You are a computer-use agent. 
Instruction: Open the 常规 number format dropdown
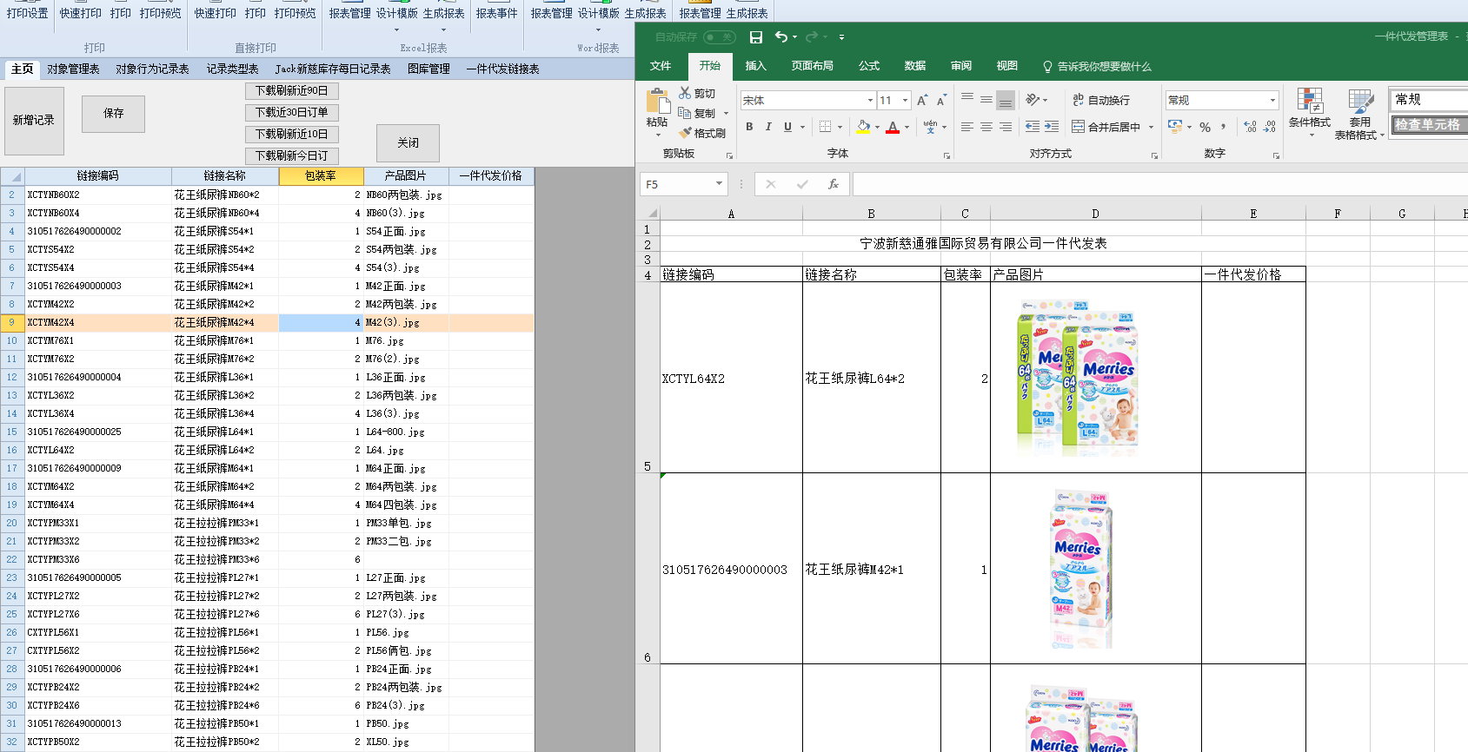coord(1272,101)
